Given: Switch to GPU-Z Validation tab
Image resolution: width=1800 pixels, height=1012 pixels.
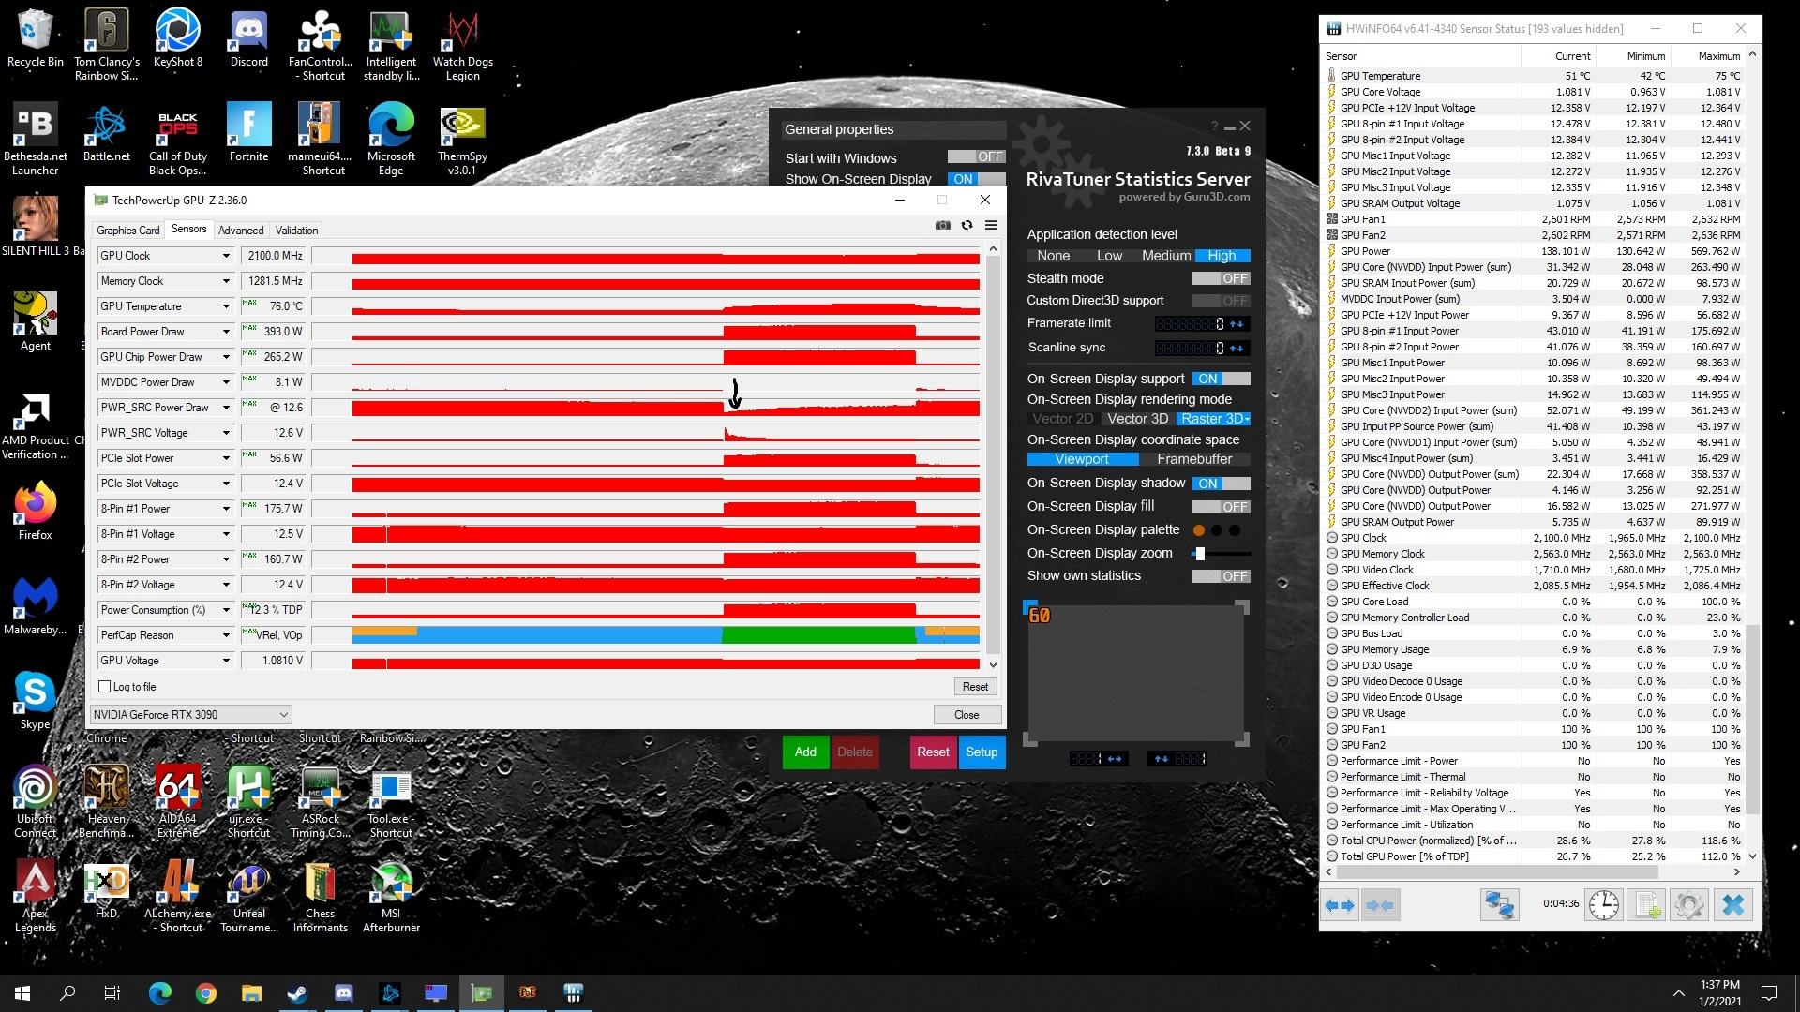Looking at the screenshot, I should [x=296, y=231].
